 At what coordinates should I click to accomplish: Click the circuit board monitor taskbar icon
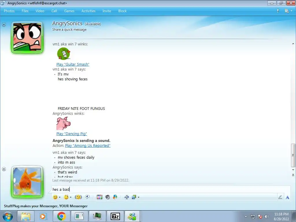pyautogui.click(x=97, y=216)
